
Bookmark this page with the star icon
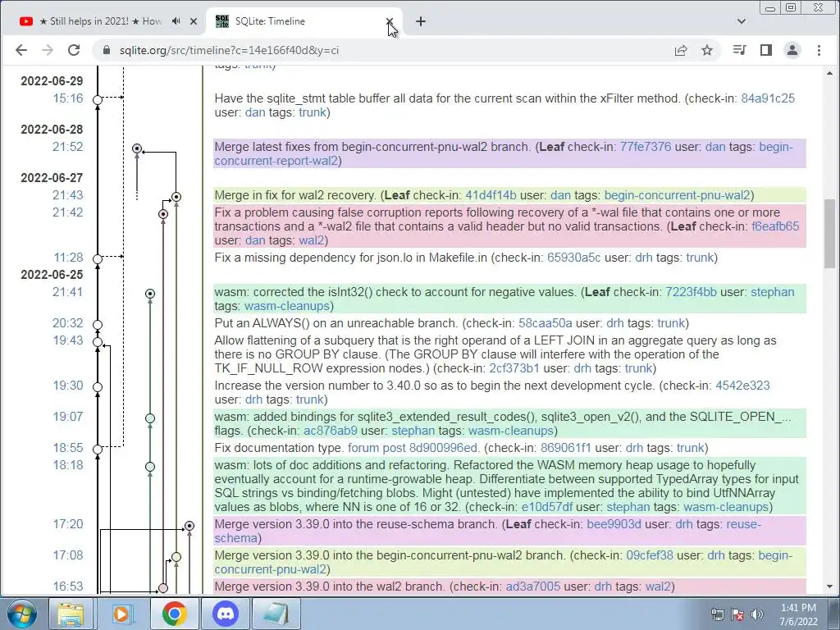[x=707, y=50]
